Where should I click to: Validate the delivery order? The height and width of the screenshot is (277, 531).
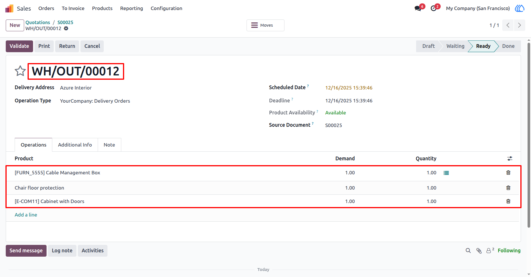tap(19, 46)
